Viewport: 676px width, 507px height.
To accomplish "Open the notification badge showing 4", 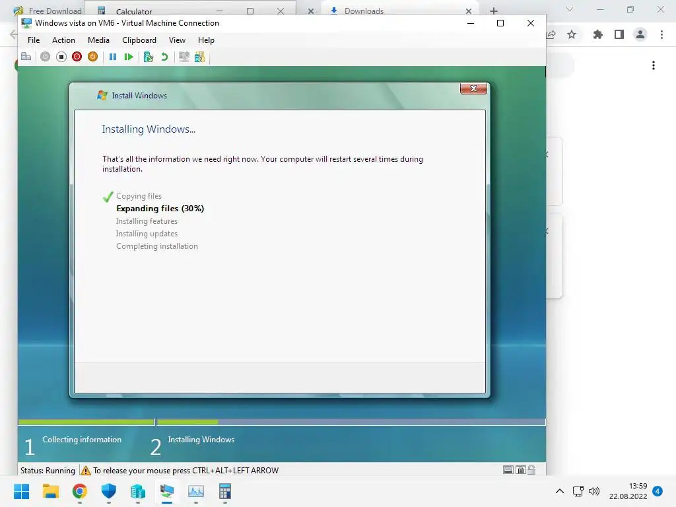I will tap(658, 491).
